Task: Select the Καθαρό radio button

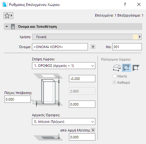Action: [114, 82]
